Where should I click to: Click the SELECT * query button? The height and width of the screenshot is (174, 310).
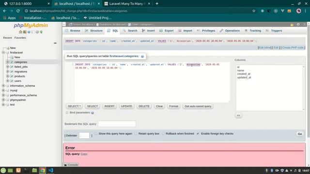(x=74, y=106)
